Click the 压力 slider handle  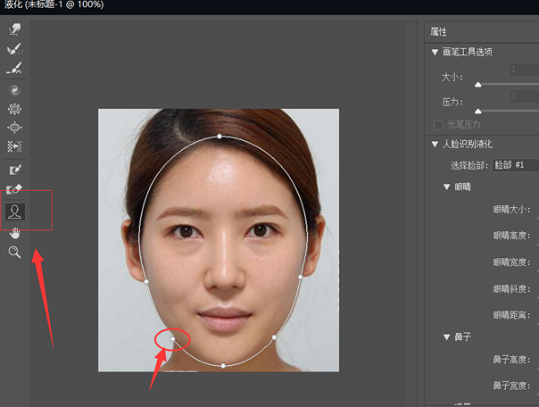point(478,110)
